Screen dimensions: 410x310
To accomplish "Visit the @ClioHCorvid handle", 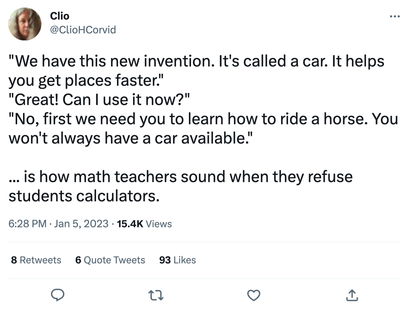I will 83,30.
